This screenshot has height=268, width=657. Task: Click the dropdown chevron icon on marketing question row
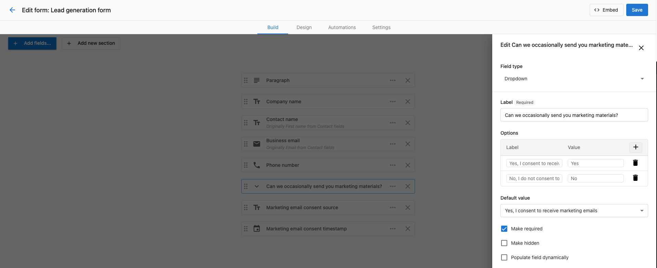257,186
